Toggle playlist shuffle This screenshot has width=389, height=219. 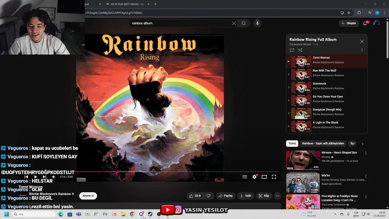tap(300, 50)
